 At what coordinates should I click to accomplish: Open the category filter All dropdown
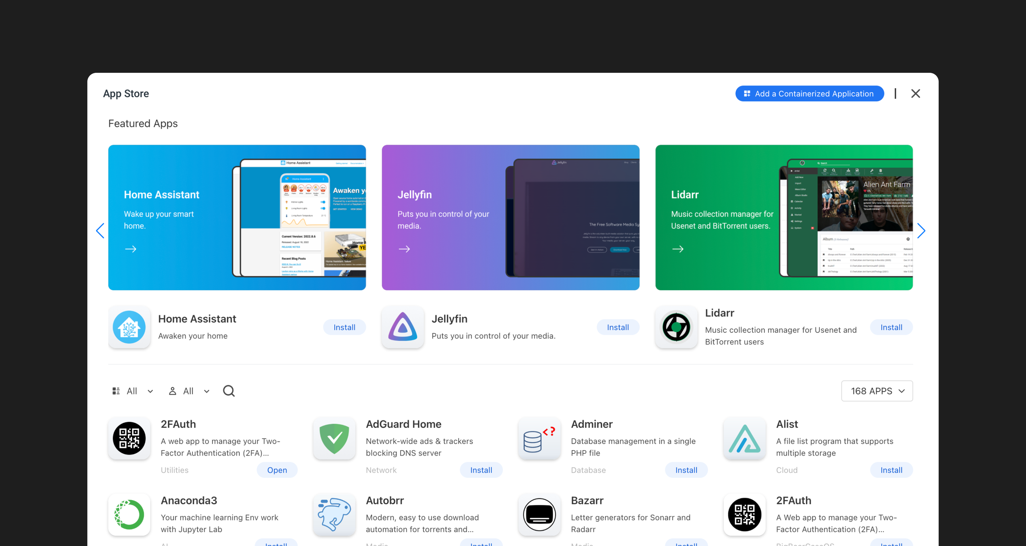pos(133,391)
